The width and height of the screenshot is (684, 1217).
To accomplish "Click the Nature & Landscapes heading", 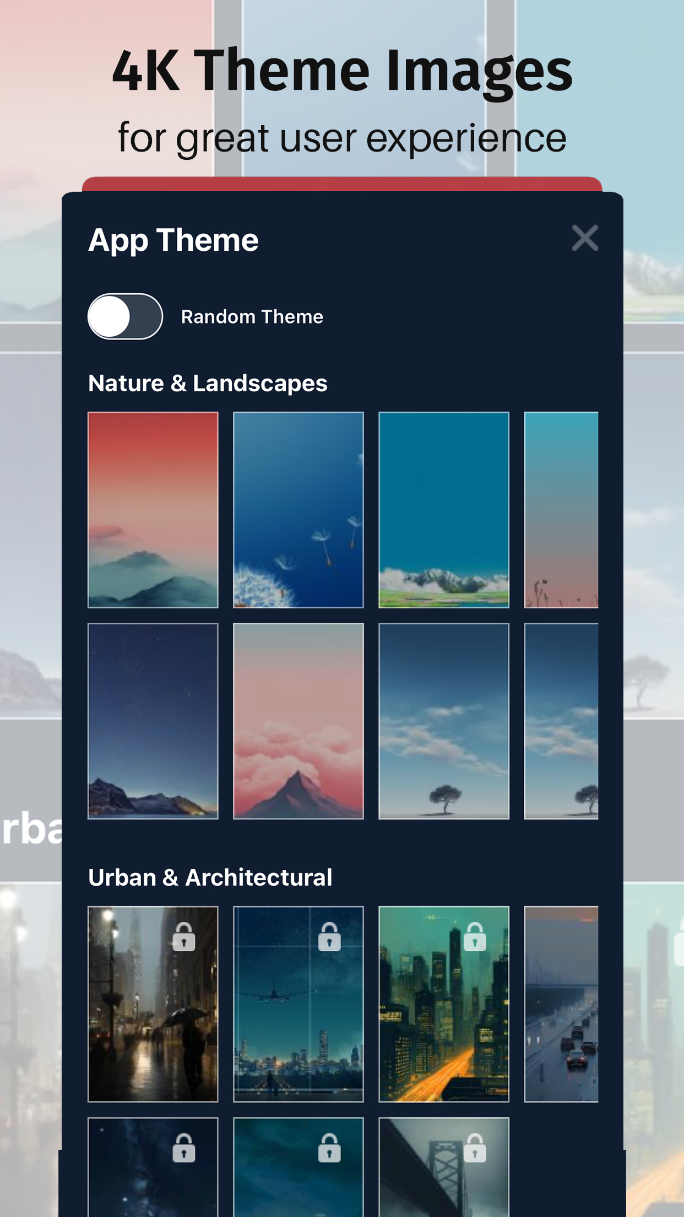I will coord(208,383).
